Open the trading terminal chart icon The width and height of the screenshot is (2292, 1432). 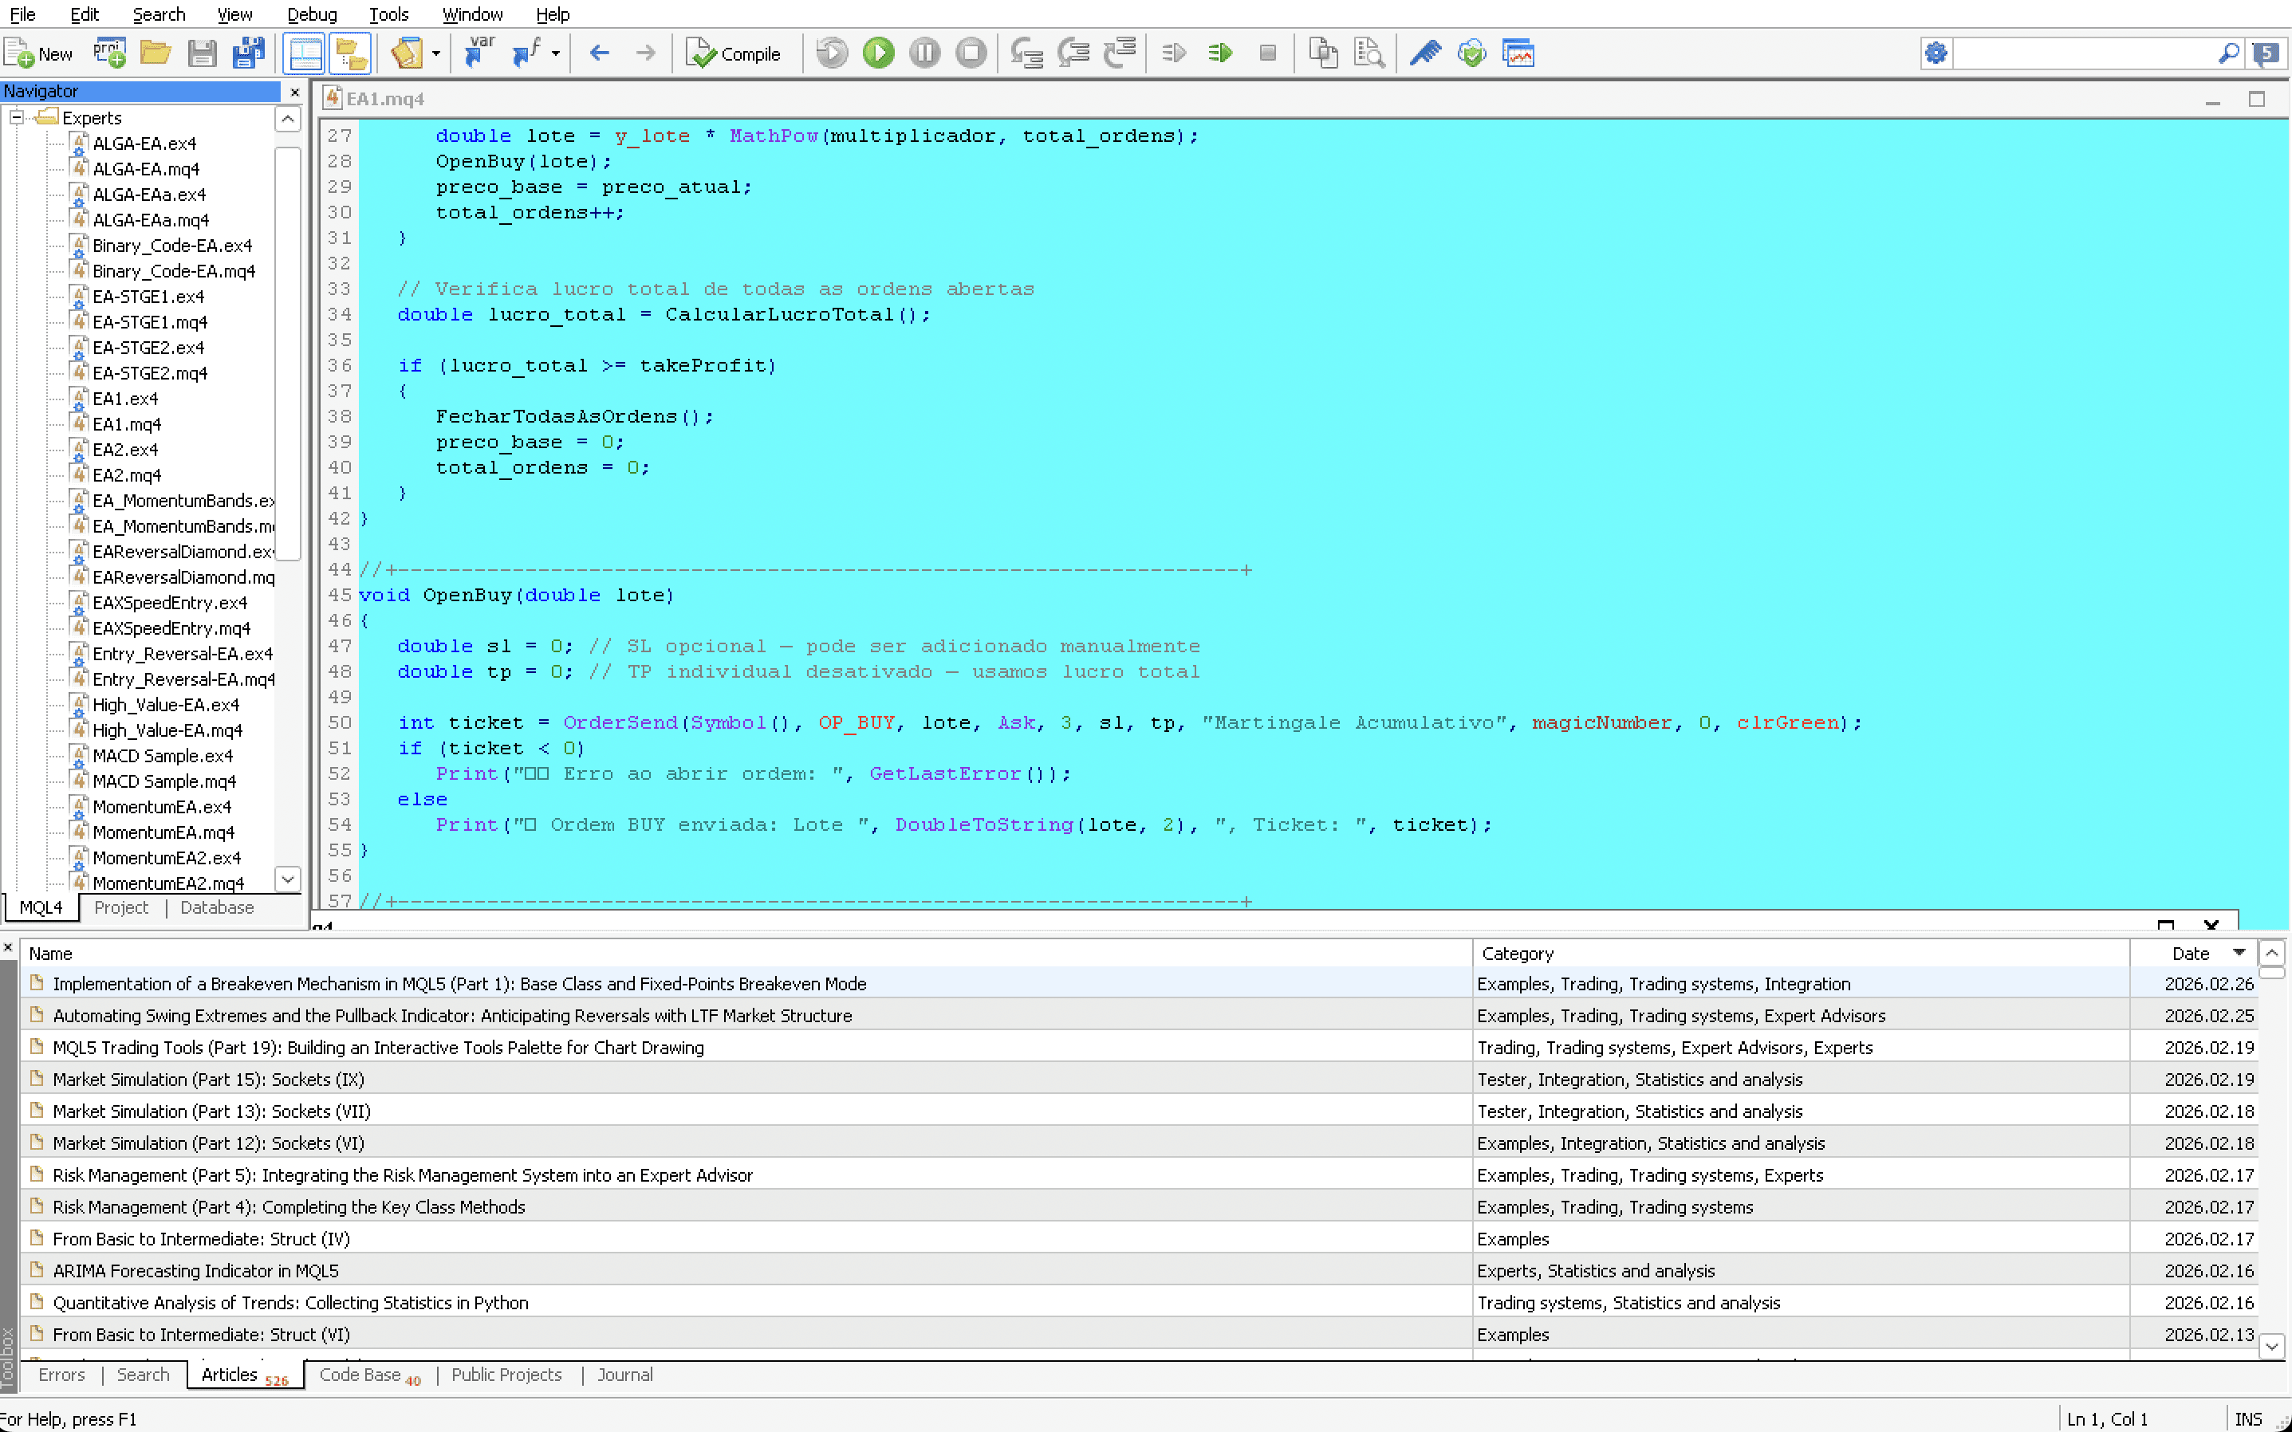click(1518, 53)
